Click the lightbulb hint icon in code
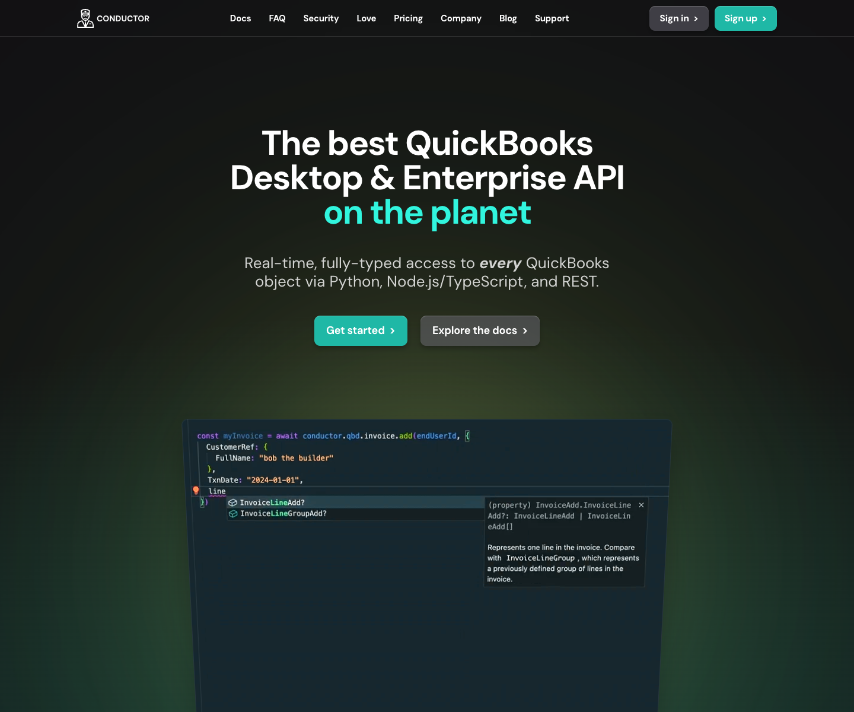 coord(196,491)
